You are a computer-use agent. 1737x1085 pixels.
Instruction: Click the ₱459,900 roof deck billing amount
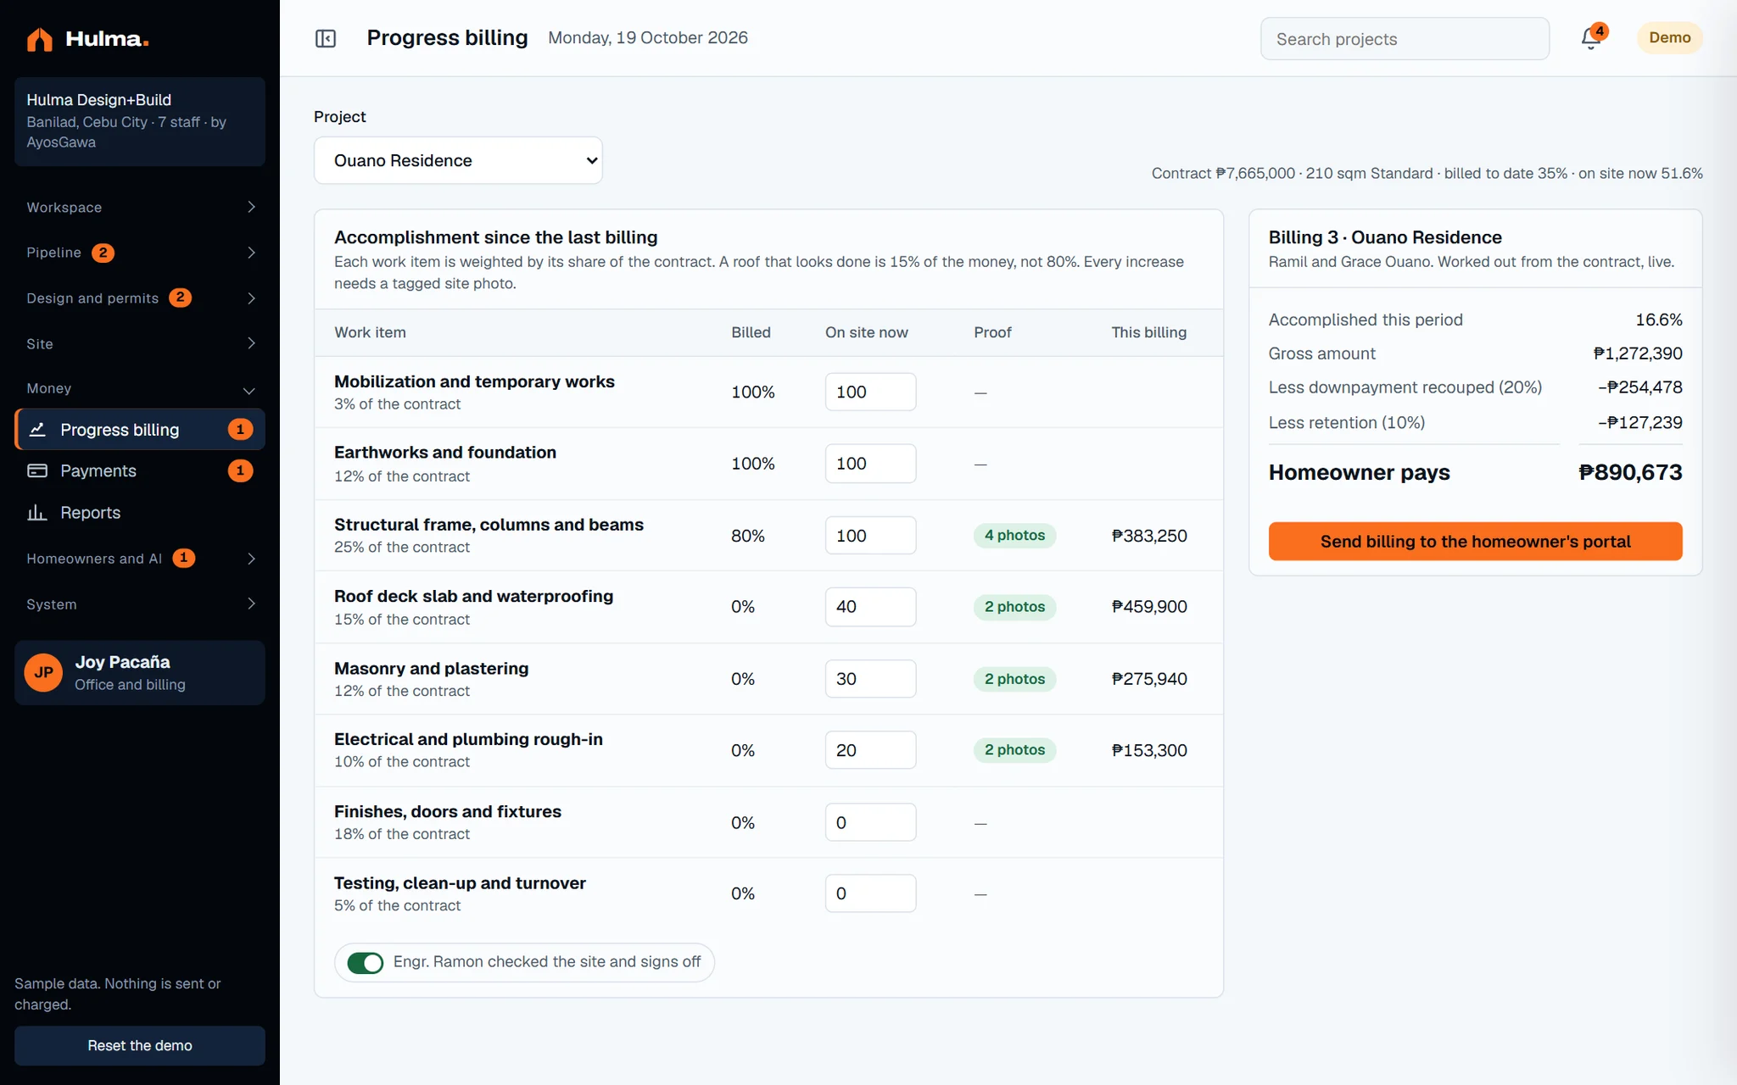pos(1149,607)
